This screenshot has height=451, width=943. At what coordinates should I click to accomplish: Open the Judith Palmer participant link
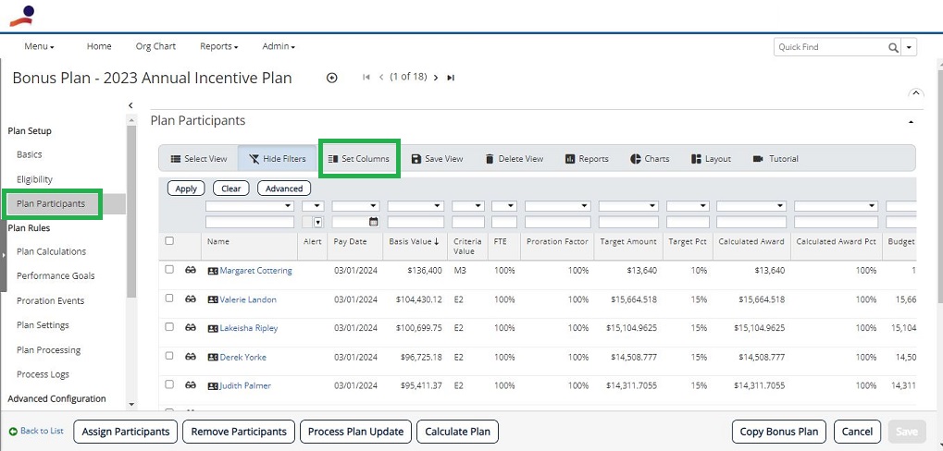(245, 385)
